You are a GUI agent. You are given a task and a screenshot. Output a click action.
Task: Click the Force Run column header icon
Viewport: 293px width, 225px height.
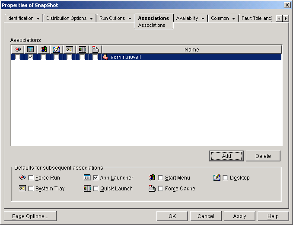(18, 49)
